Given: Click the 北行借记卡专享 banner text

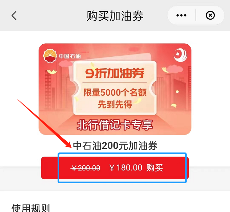Looking at the screenshot, I should pos(115,125).
